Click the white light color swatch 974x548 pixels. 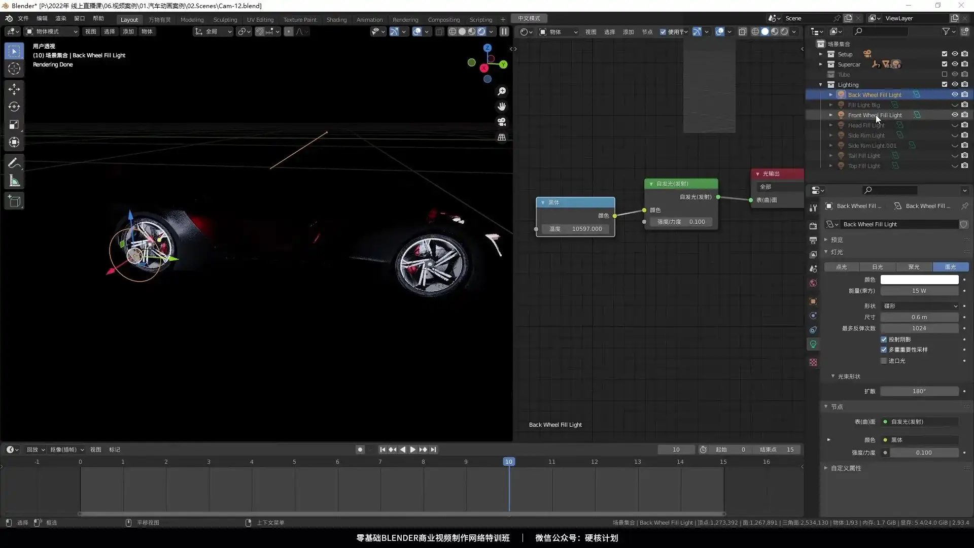pos(919,280)
